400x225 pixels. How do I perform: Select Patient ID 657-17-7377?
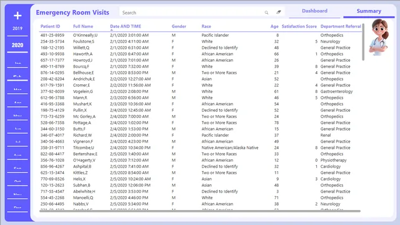[52, 60]
